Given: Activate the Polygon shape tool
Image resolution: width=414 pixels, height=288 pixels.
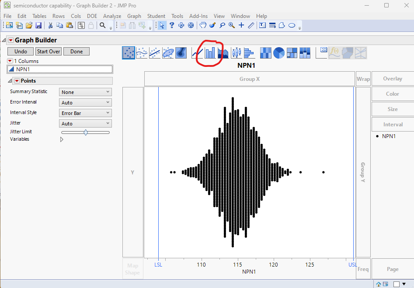Looking at the screenshot, I should tap(282, 25).
